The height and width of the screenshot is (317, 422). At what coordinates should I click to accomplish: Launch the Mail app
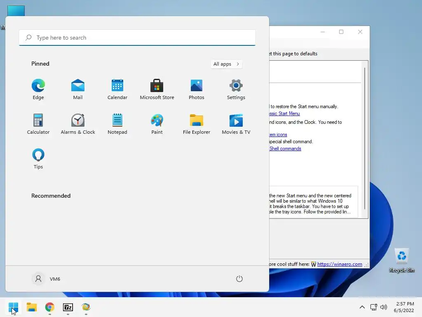point(78,89)
